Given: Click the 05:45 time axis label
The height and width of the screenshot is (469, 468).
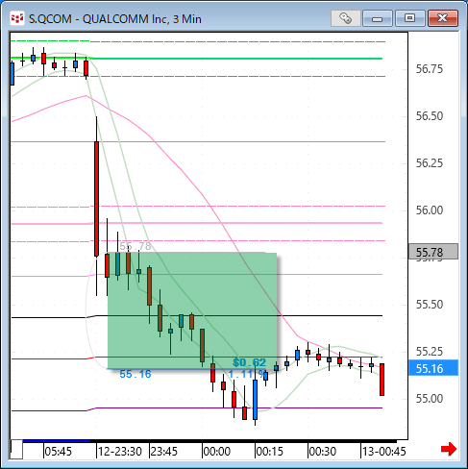Looking at the screenshot, I should (58, 452).
